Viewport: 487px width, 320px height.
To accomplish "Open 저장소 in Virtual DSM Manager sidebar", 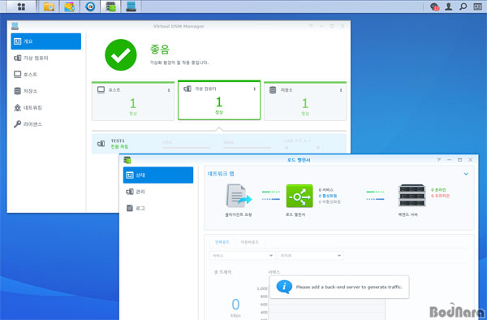I will click(46, 91).
